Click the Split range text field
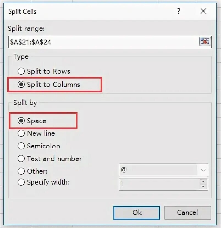Viewport: 221px width, 228px height. [x=104, y=42]
